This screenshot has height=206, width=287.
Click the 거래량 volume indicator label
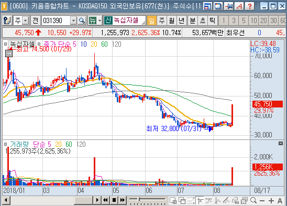(x=19, y=145)
